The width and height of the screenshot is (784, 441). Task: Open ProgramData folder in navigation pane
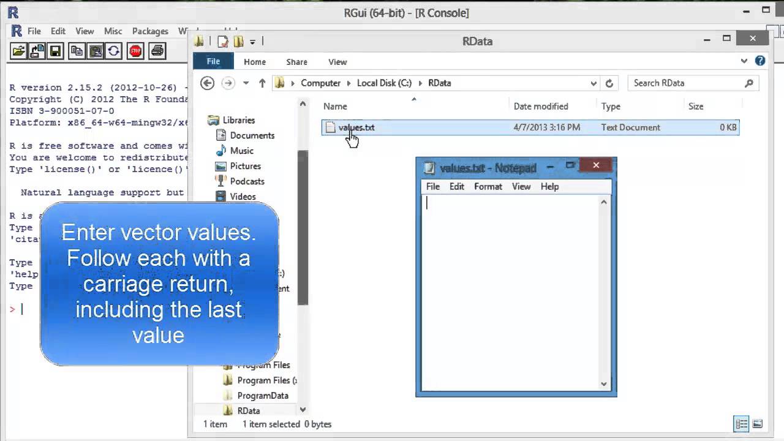pos(263,396)
